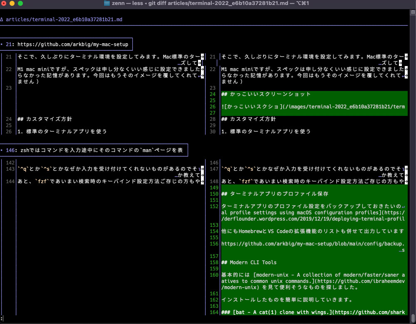Click the folder proxy icon in title bar

107,3
